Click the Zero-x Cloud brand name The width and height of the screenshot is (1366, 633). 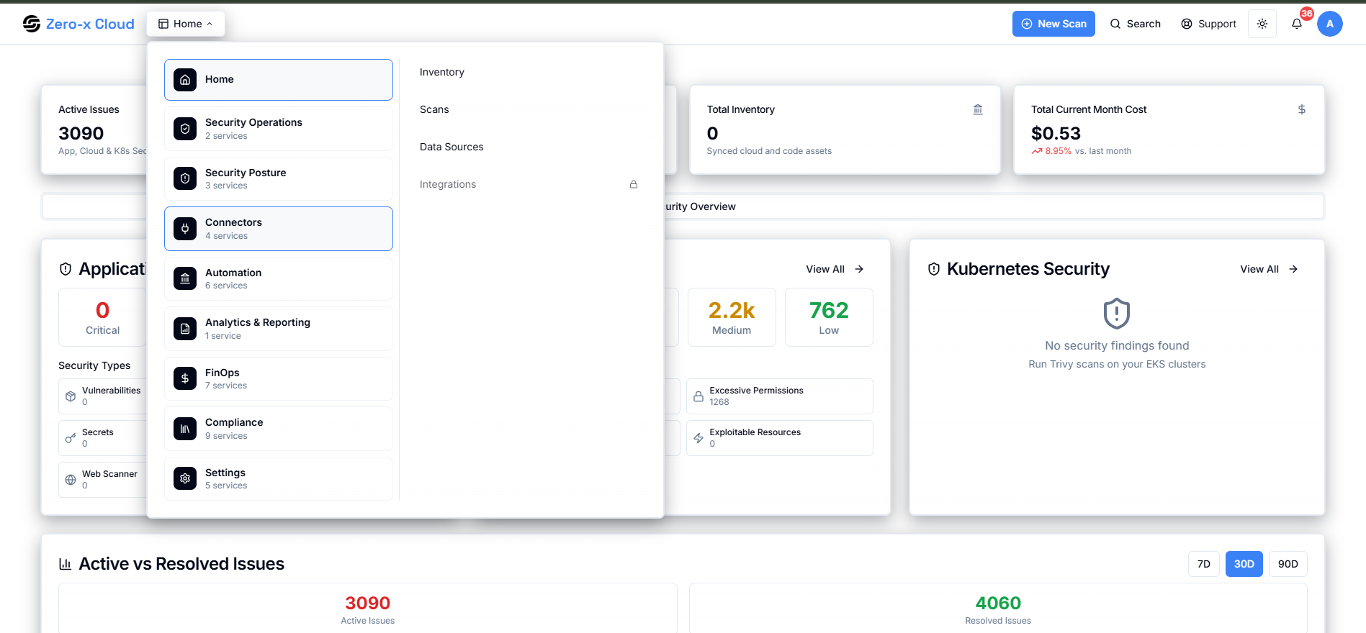(90, 24)
